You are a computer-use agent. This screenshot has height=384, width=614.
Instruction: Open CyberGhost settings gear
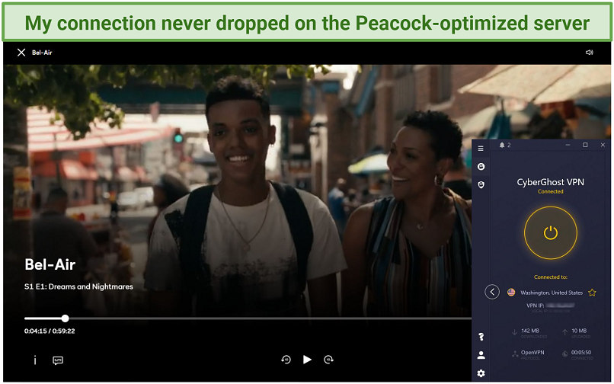coord(481,373)
